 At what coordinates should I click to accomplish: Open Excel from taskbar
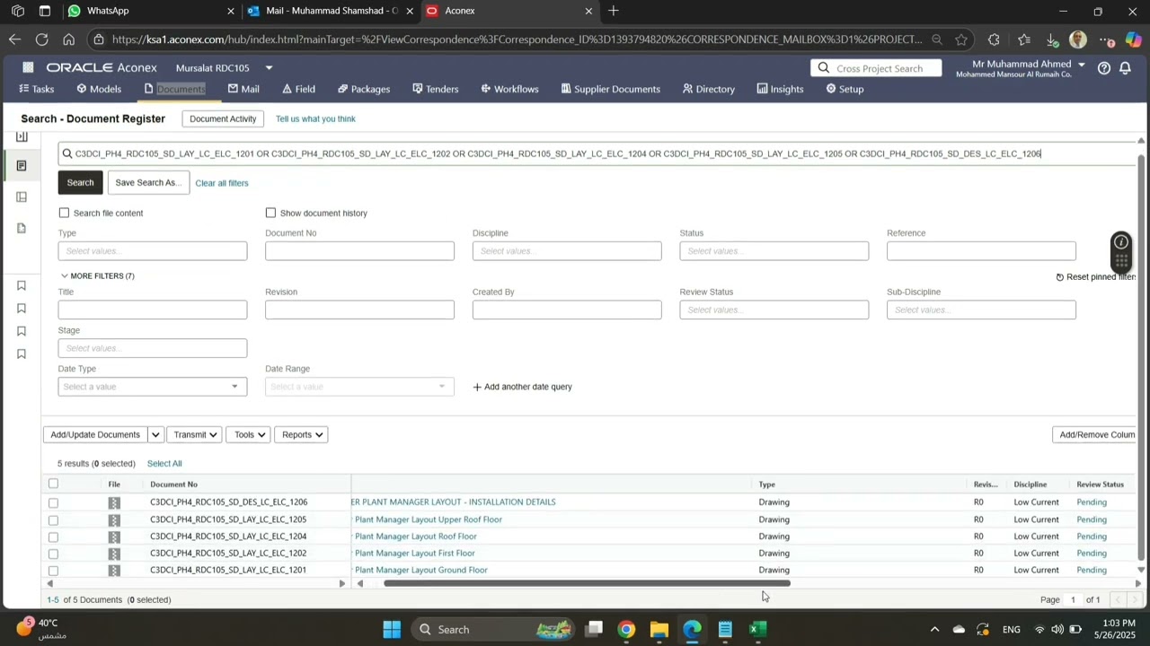coord(757,629)
